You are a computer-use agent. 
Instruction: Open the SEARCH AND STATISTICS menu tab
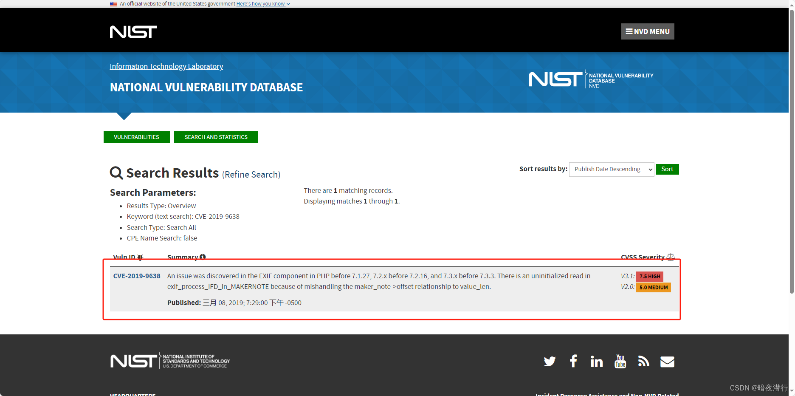[216, 137]
